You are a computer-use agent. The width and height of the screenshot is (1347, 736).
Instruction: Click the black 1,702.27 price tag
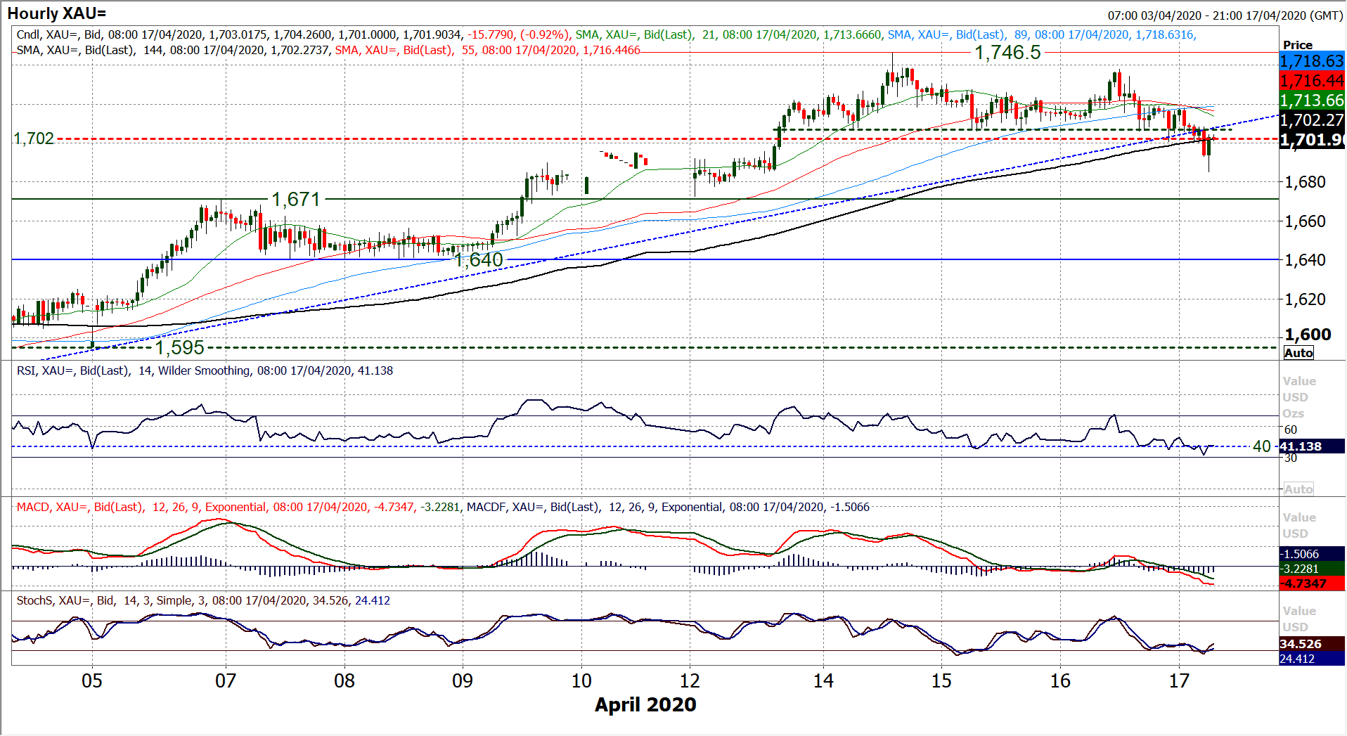1312,120
